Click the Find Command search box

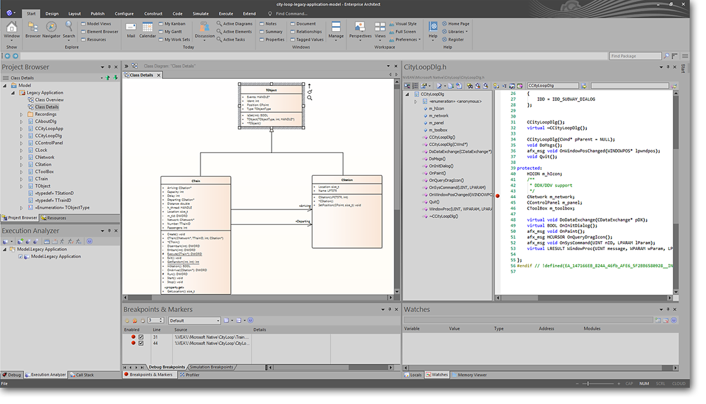click(292, 14)
